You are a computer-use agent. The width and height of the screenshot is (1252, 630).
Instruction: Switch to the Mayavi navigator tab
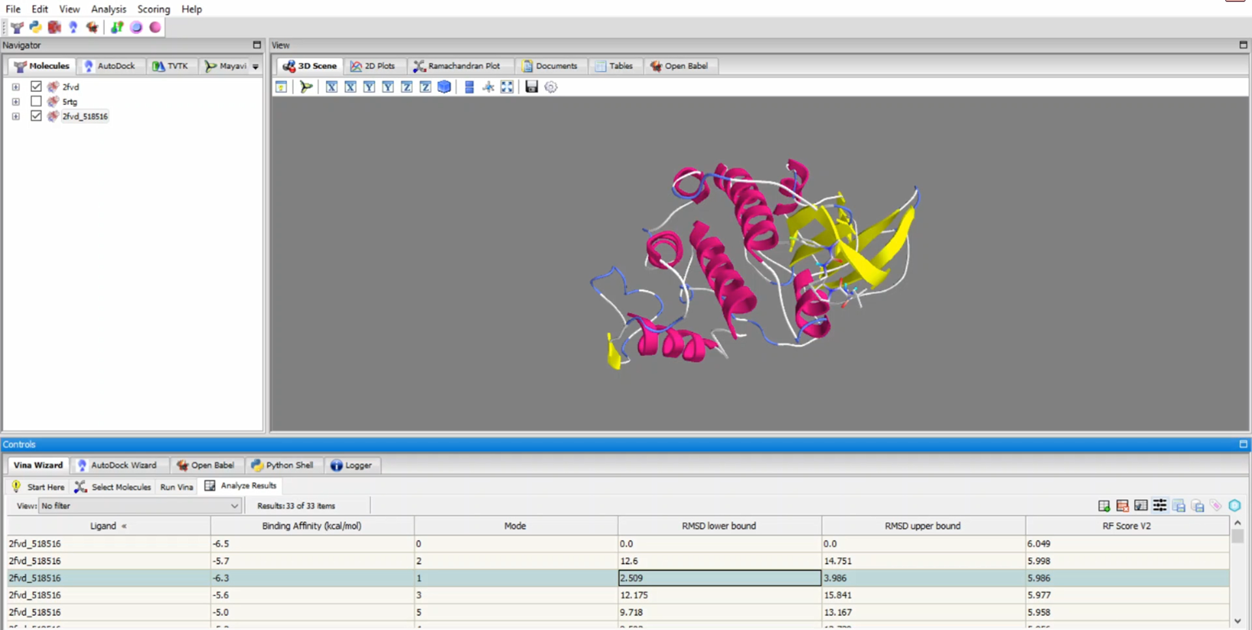[226, 66]
